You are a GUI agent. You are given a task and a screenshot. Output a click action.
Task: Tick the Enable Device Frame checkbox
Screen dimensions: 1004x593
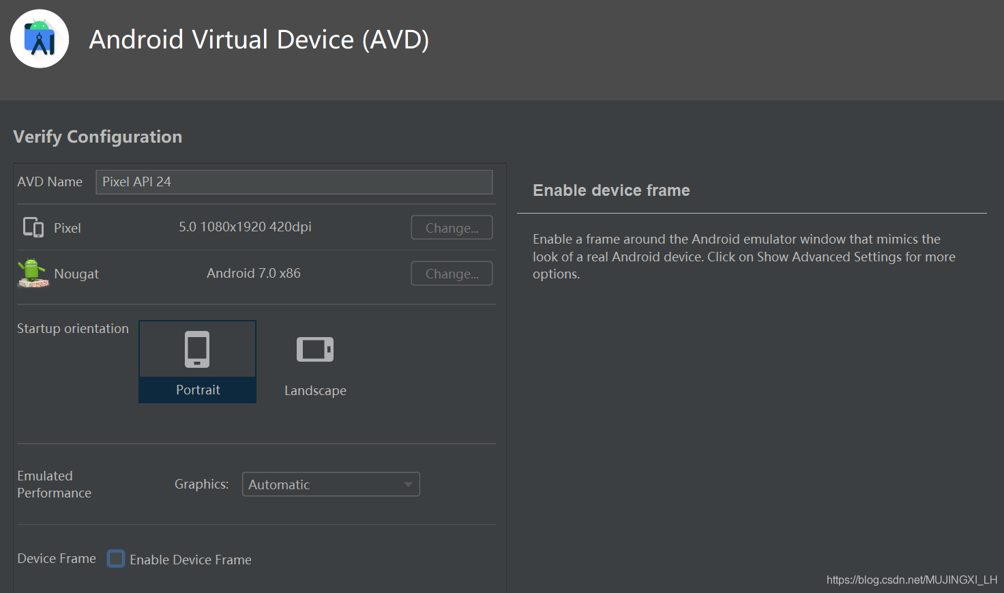[117, 559]
